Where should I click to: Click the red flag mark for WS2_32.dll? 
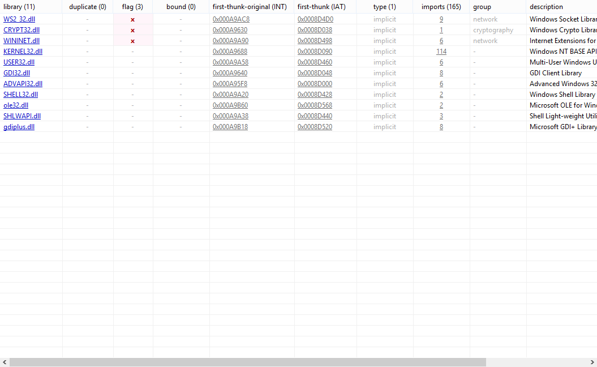[x=132, y=19]
